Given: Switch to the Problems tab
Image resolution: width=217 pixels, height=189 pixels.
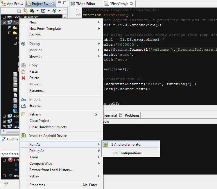Looking at the screenshot, I should (129, 115).
